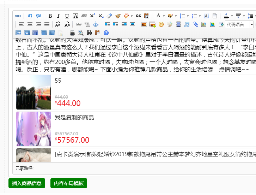
Task: Click the 内容布局模板 button
Action: pos(69,183)
